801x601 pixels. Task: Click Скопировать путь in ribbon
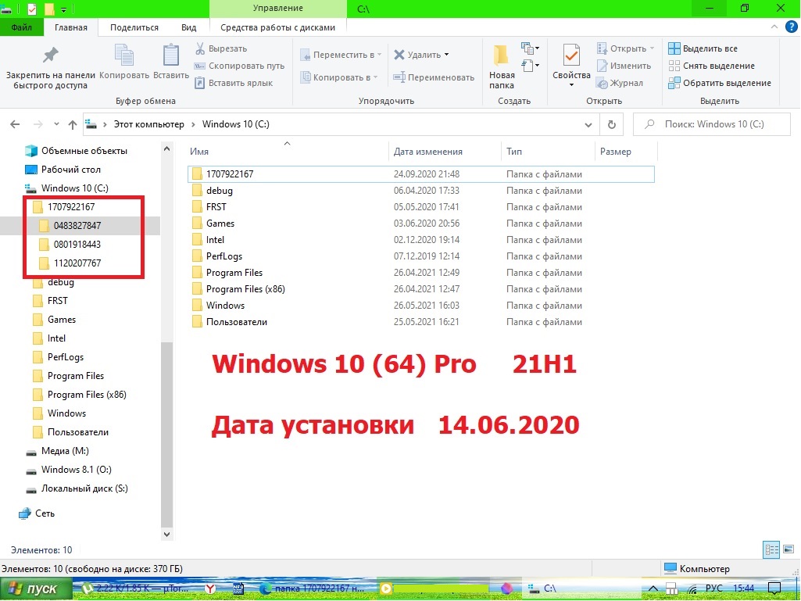[239, 66]
